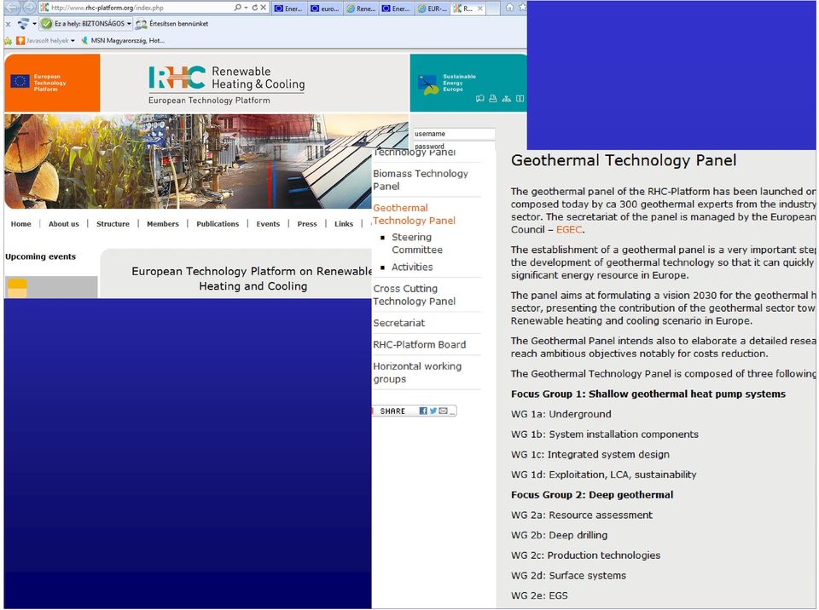
Task: Reload the page with the refresh icon
Action: click(255, 8)
